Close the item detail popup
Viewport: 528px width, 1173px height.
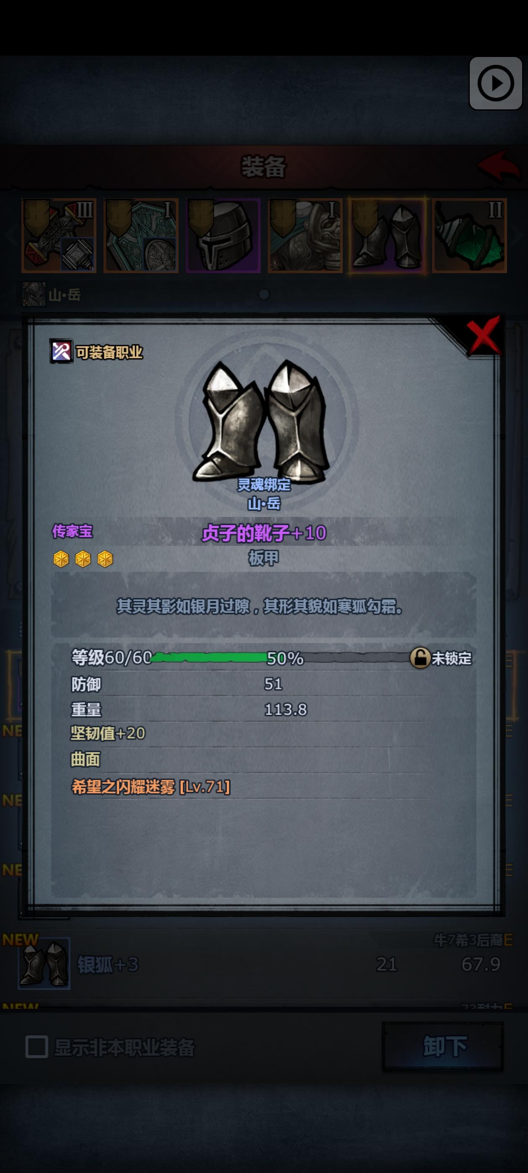[483, 336]
